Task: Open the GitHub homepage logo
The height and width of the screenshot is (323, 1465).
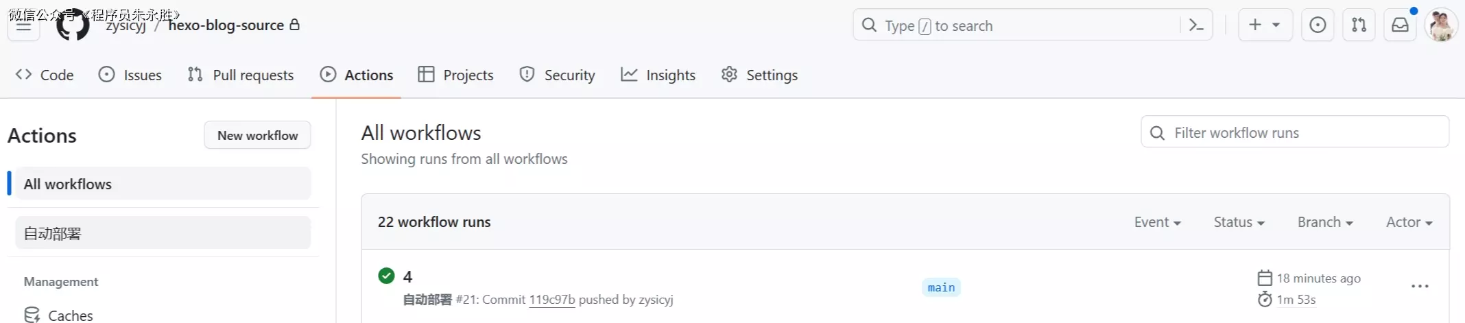Action: (x=73, y=25)
